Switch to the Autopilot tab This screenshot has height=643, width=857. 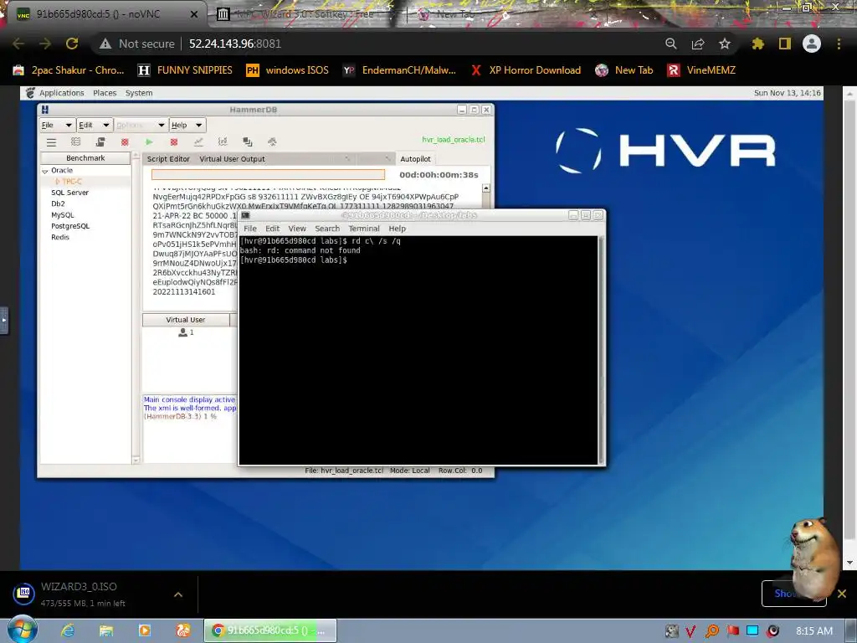[415, 159]
